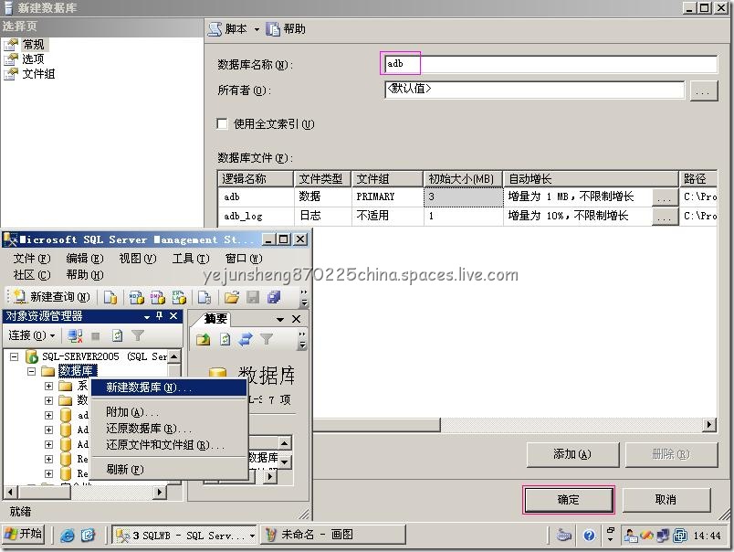Click the Refresh icon in Object Explorer toolbar
The width and height of the screenshot is (734, 552).
pos(117,335)
